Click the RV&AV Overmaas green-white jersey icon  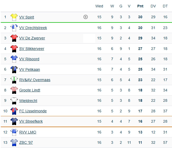click(x=14, y=80)
